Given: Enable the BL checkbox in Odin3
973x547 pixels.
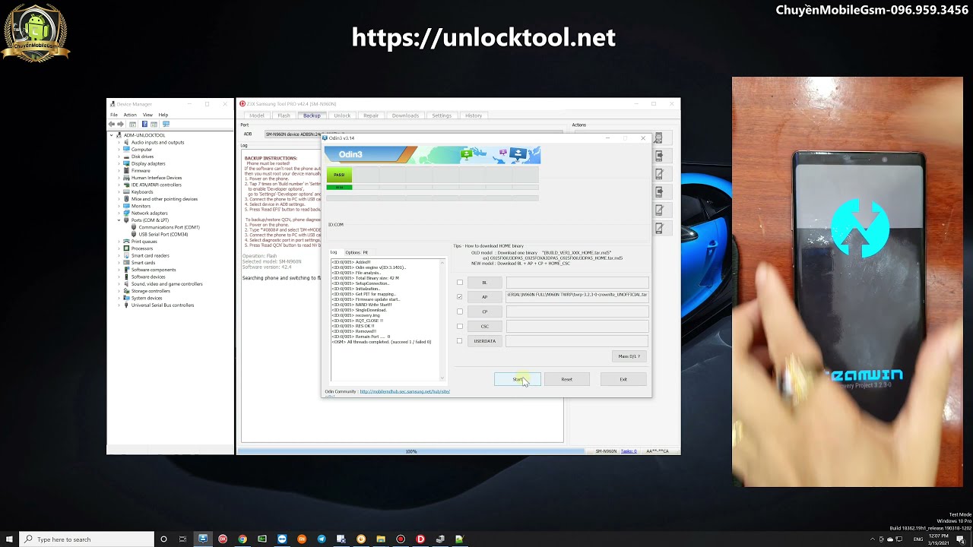Looking at the screenshot, I should point(459,283).
